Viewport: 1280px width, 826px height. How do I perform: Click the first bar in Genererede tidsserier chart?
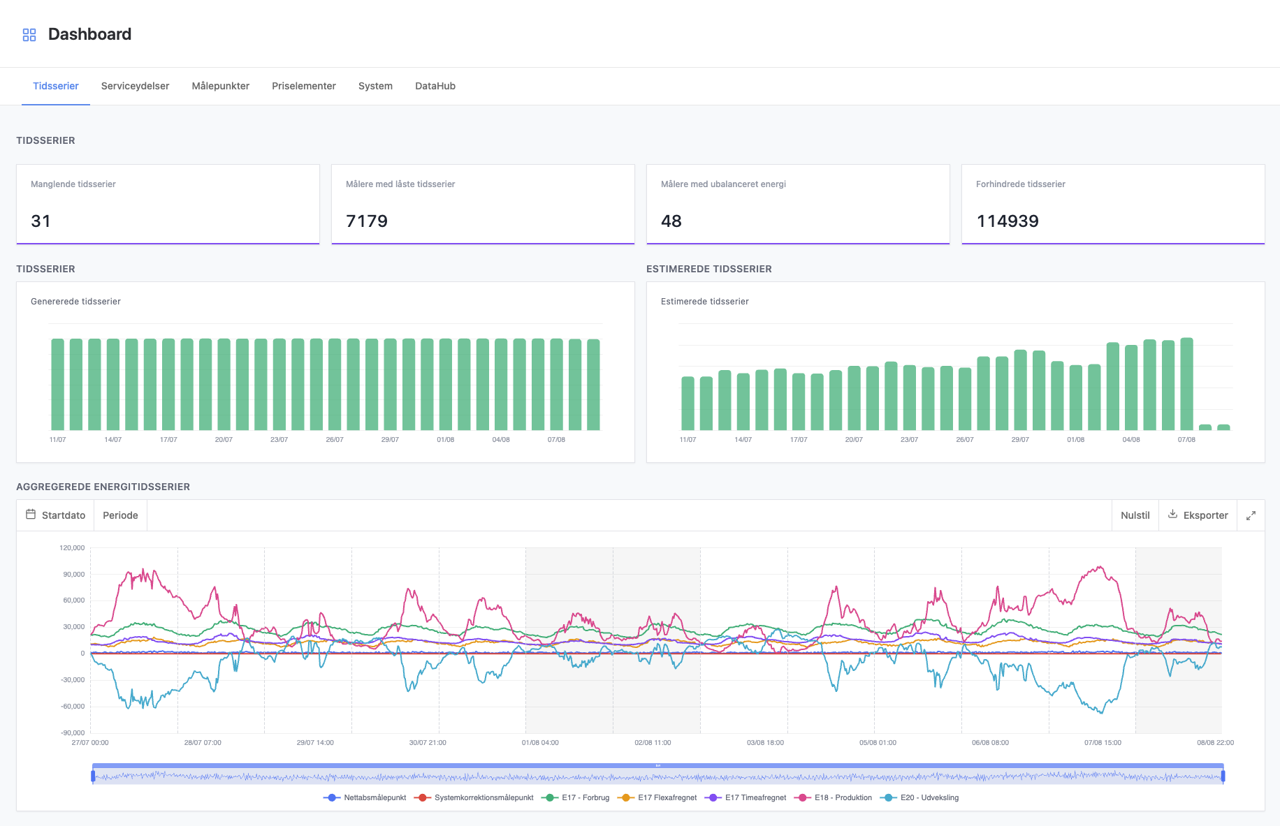(x=57, y=384)
